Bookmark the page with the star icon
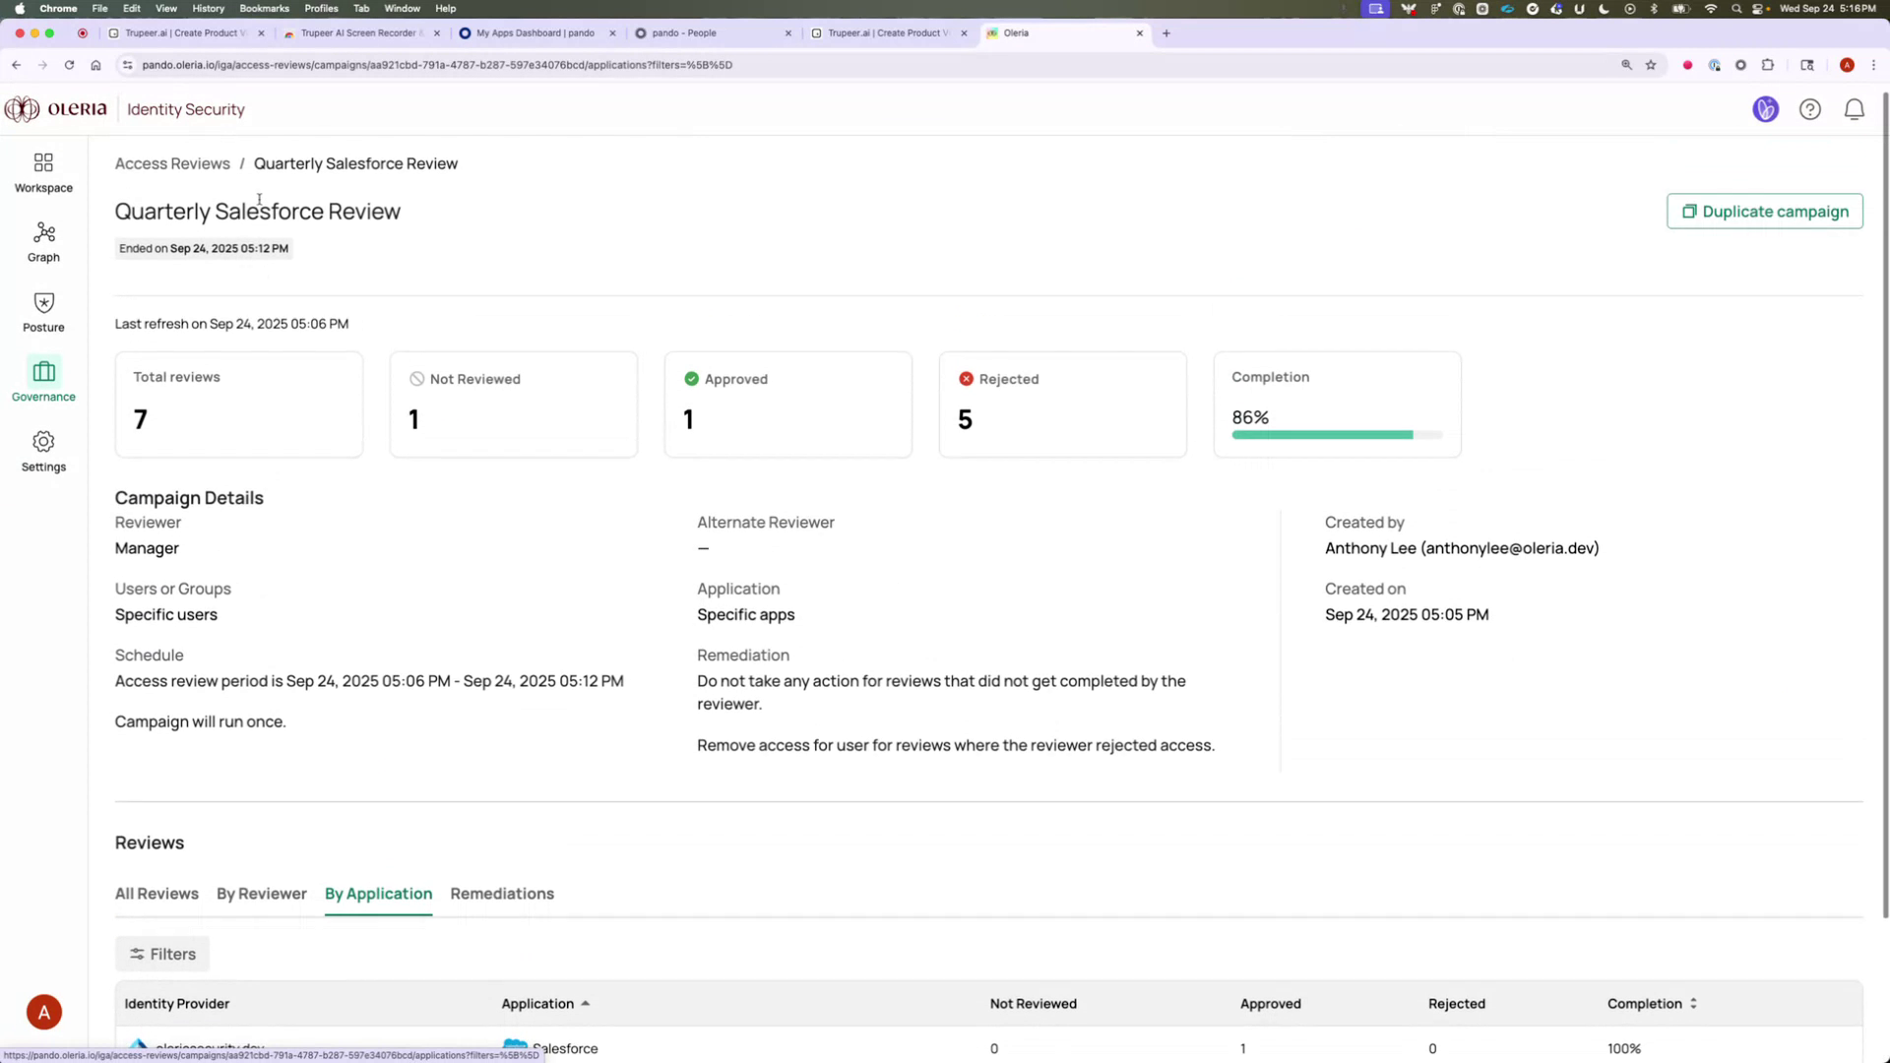Screen dimensions: 1890x1063 (1652, 65)
